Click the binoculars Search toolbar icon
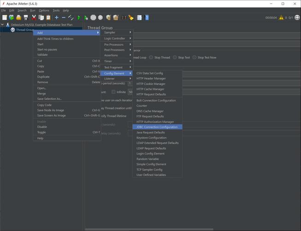301x231 pixels. click(x=124, y=18)
